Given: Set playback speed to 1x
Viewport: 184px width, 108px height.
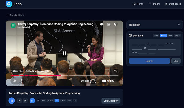Looking at the screenshot, I should coord(57,101).
